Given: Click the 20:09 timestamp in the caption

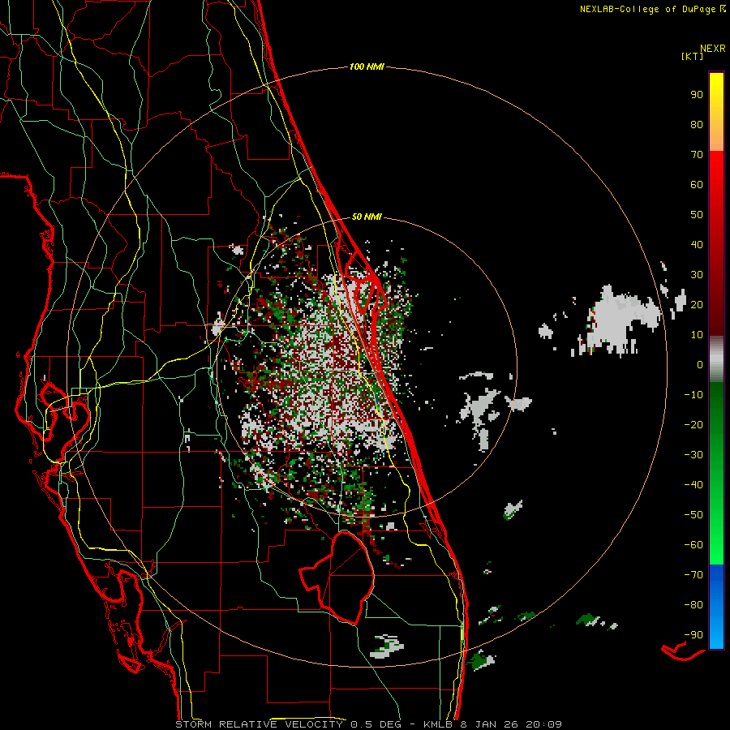Looking at the screenshot, I should tap(543, 724).
